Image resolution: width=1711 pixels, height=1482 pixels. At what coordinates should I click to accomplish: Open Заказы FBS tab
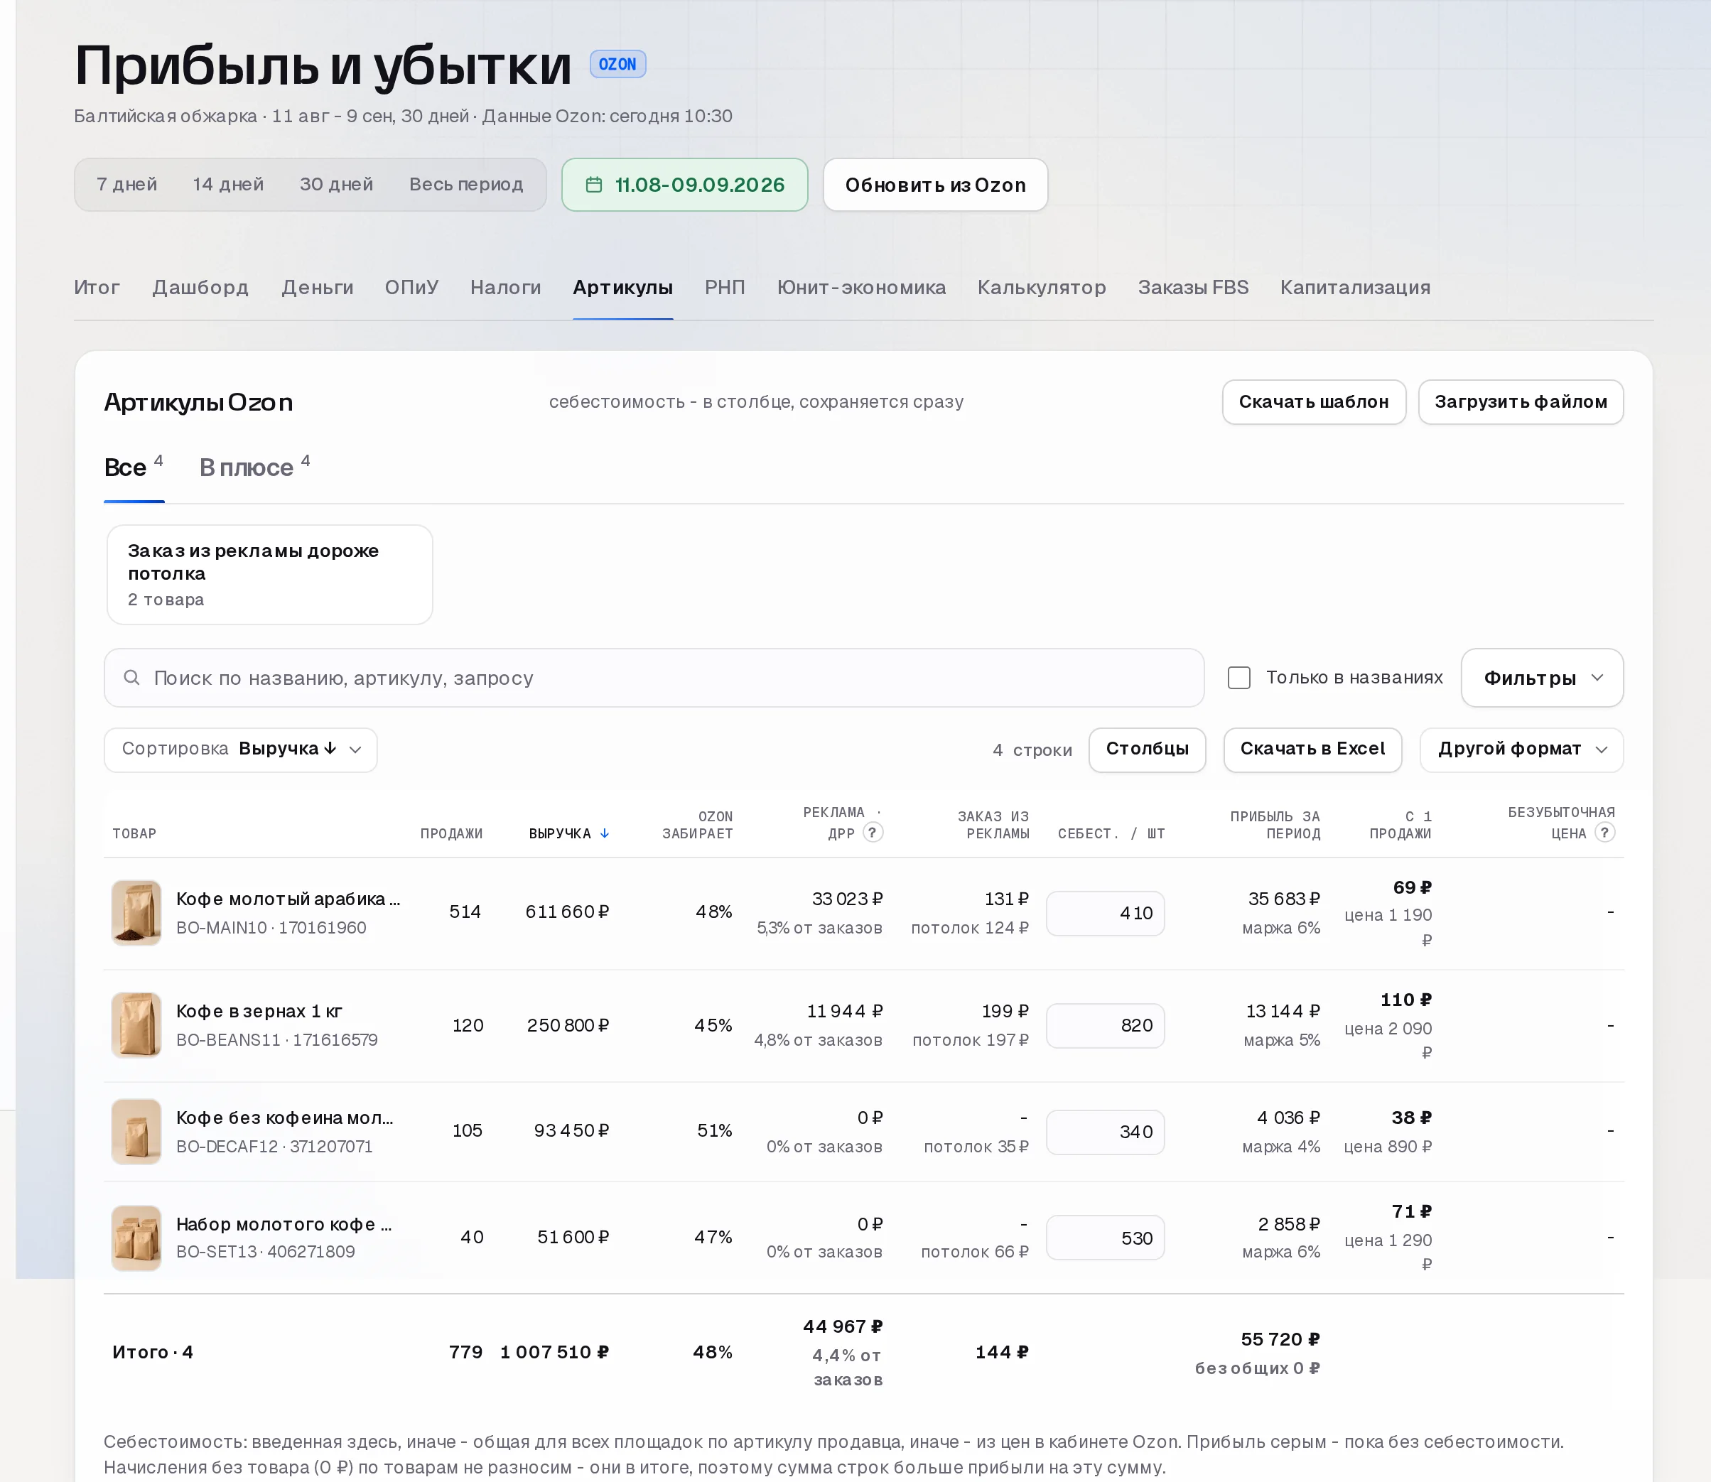tap(1192, 287)
